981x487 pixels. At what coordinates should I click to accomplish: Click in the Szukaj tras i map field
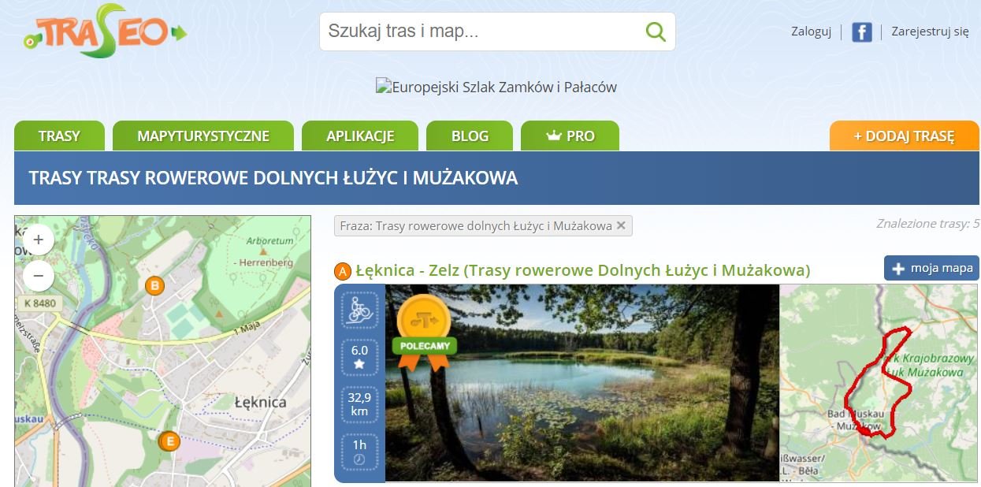point(481,32)
